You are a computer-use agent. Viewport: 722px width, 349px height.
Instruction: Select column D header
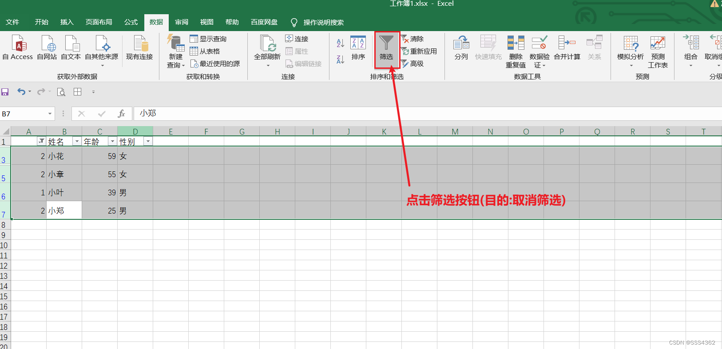pos(135,131)
